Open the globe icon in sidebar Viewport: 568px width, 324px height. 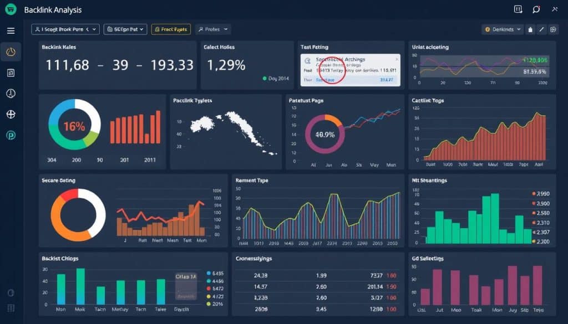pyautogui.click(x=11, y=114)
